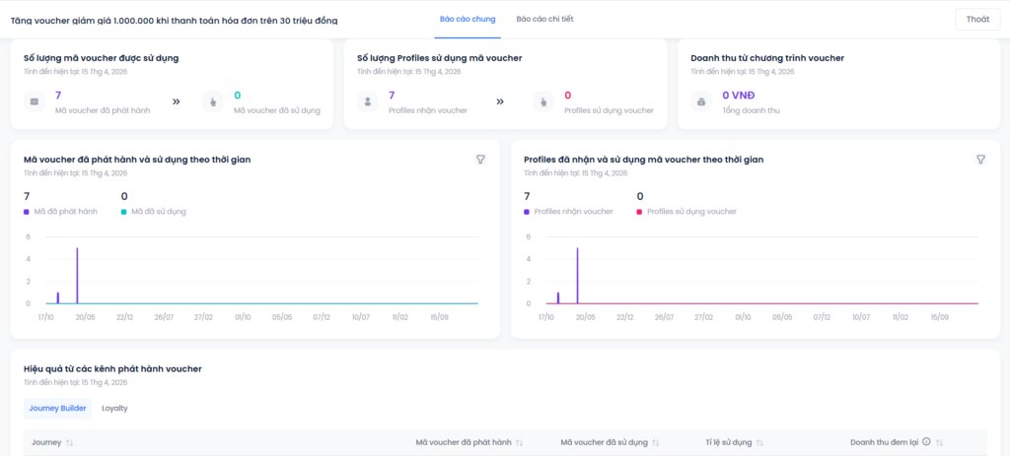Select the Journey Builder channel tab
The width and height of the screenshot is (1010, 456).
pos(57,408)
